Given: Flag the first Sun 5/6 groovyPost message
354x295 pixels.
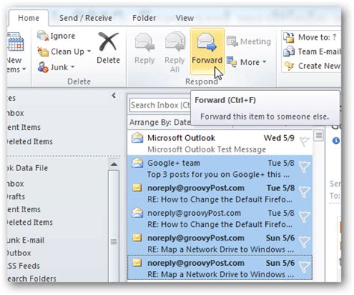Looking at the screenshot, I should point(304,241).
